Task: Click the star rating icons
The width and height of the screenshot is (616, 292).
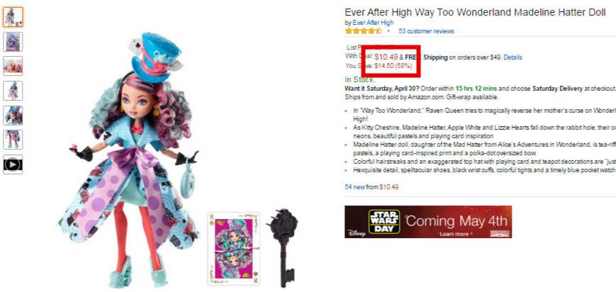Action: tap(364, 31)
